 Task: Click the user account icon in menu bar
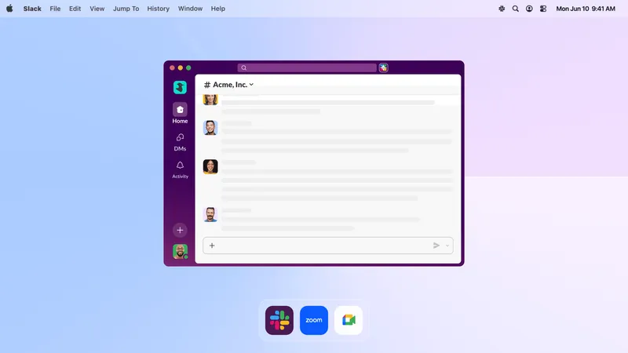529,9
